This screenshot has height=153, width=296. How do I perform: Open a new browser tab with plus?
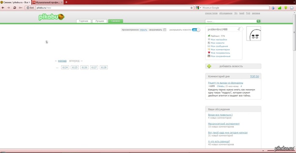pyautogui.click(x=66, y=2)
